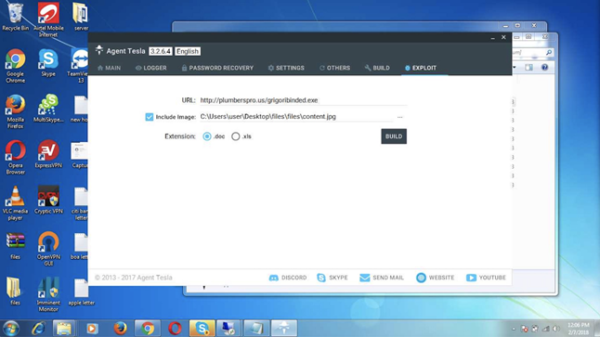The width and height of the screenshot is (600, 337).
Task: Open the Cryptic VPN desktop shortcut
Action: pos(48,200)
